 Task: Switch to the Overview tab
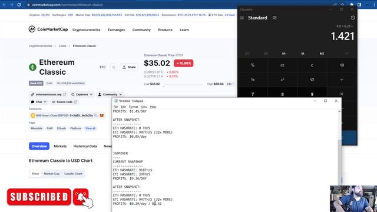click(x=39, y=146)
